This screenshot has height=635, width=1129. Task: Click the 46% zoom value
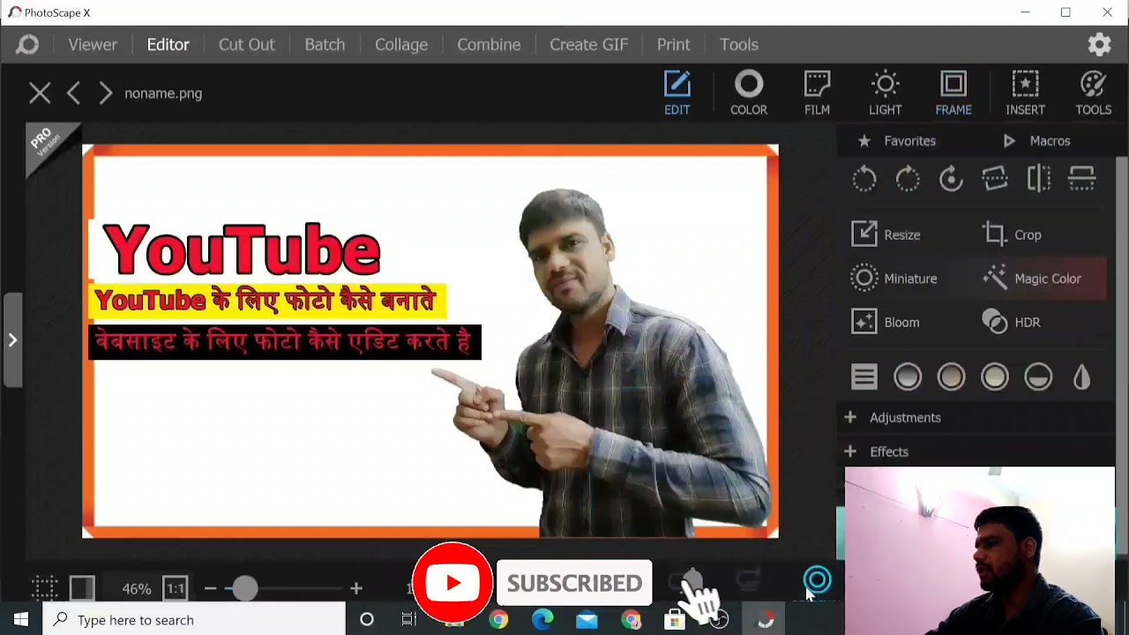[x=137, y=588]
